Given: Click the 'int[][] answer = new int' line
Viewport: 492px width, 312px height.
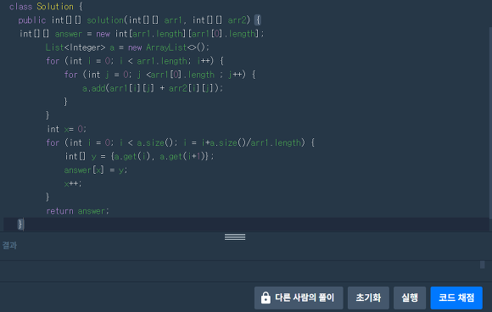Looking at the screenshot, I should 142,34.
